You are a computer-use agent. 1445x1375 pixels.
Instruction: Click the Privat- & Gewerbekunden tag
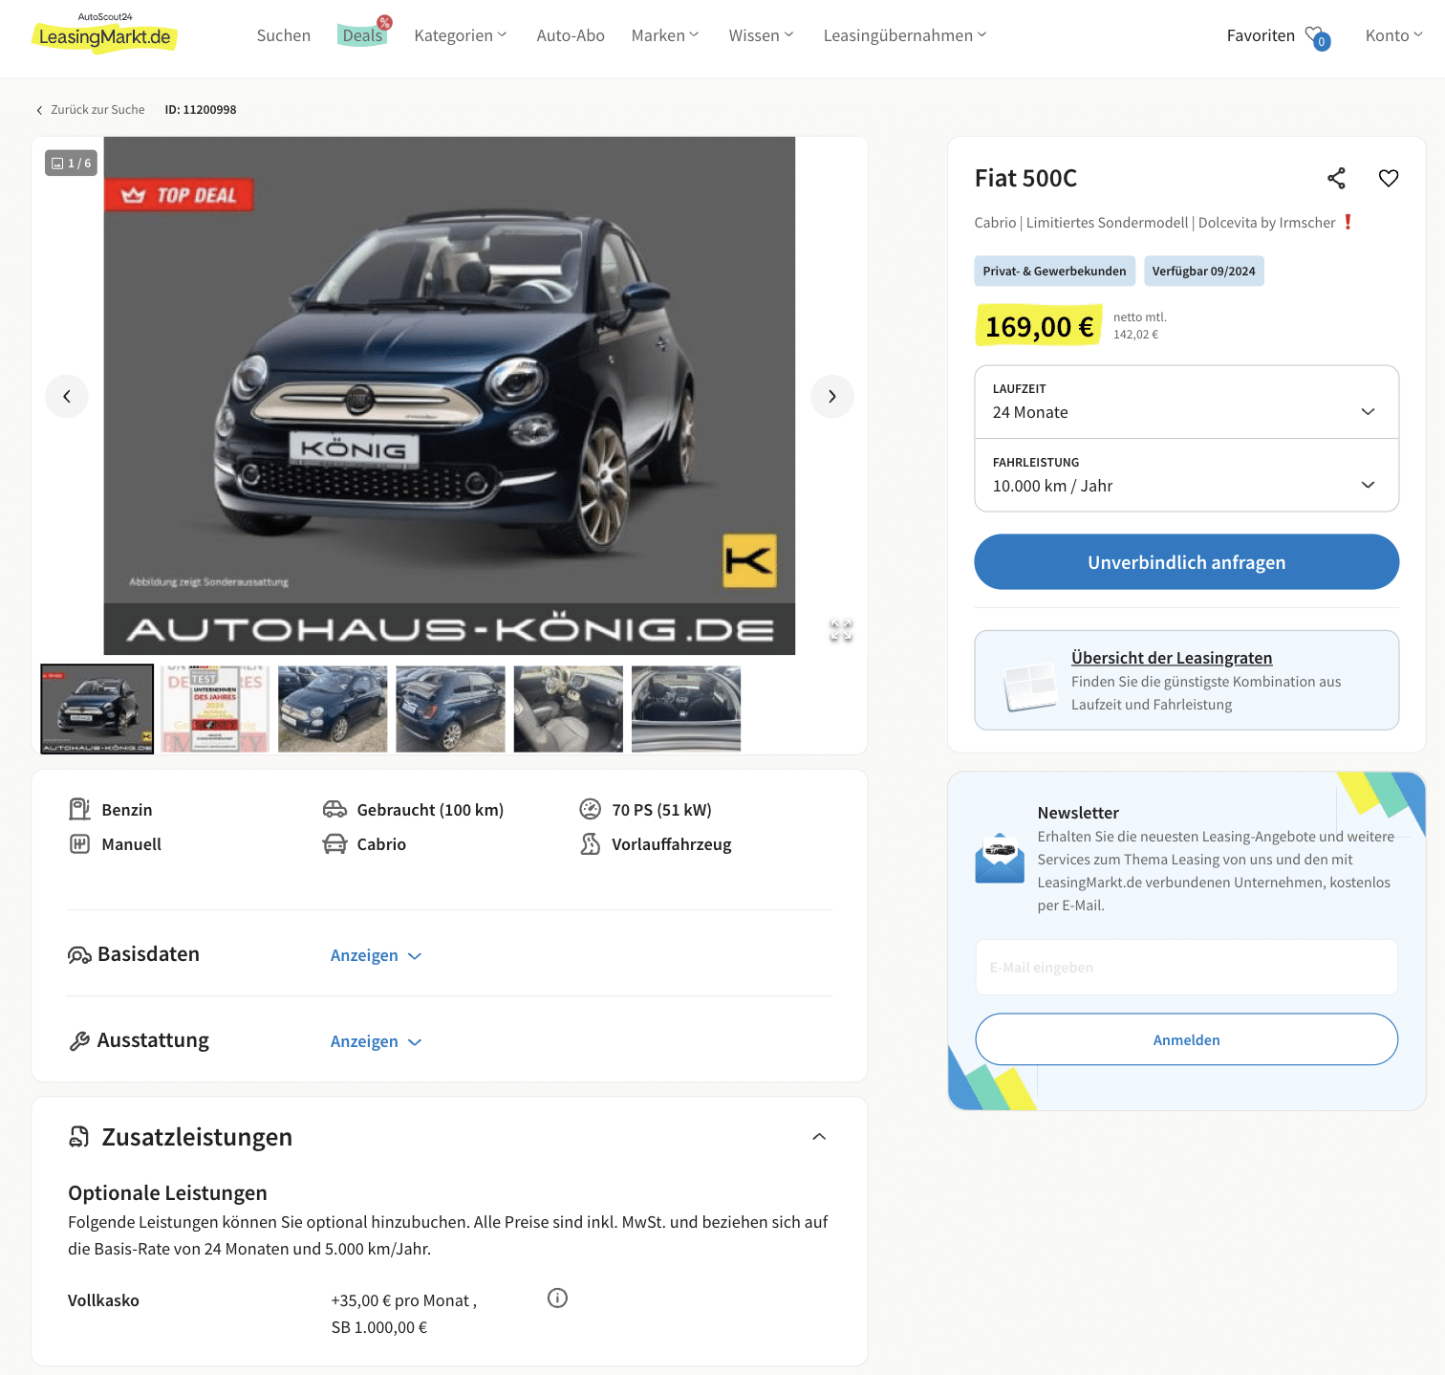(1054, 271)
